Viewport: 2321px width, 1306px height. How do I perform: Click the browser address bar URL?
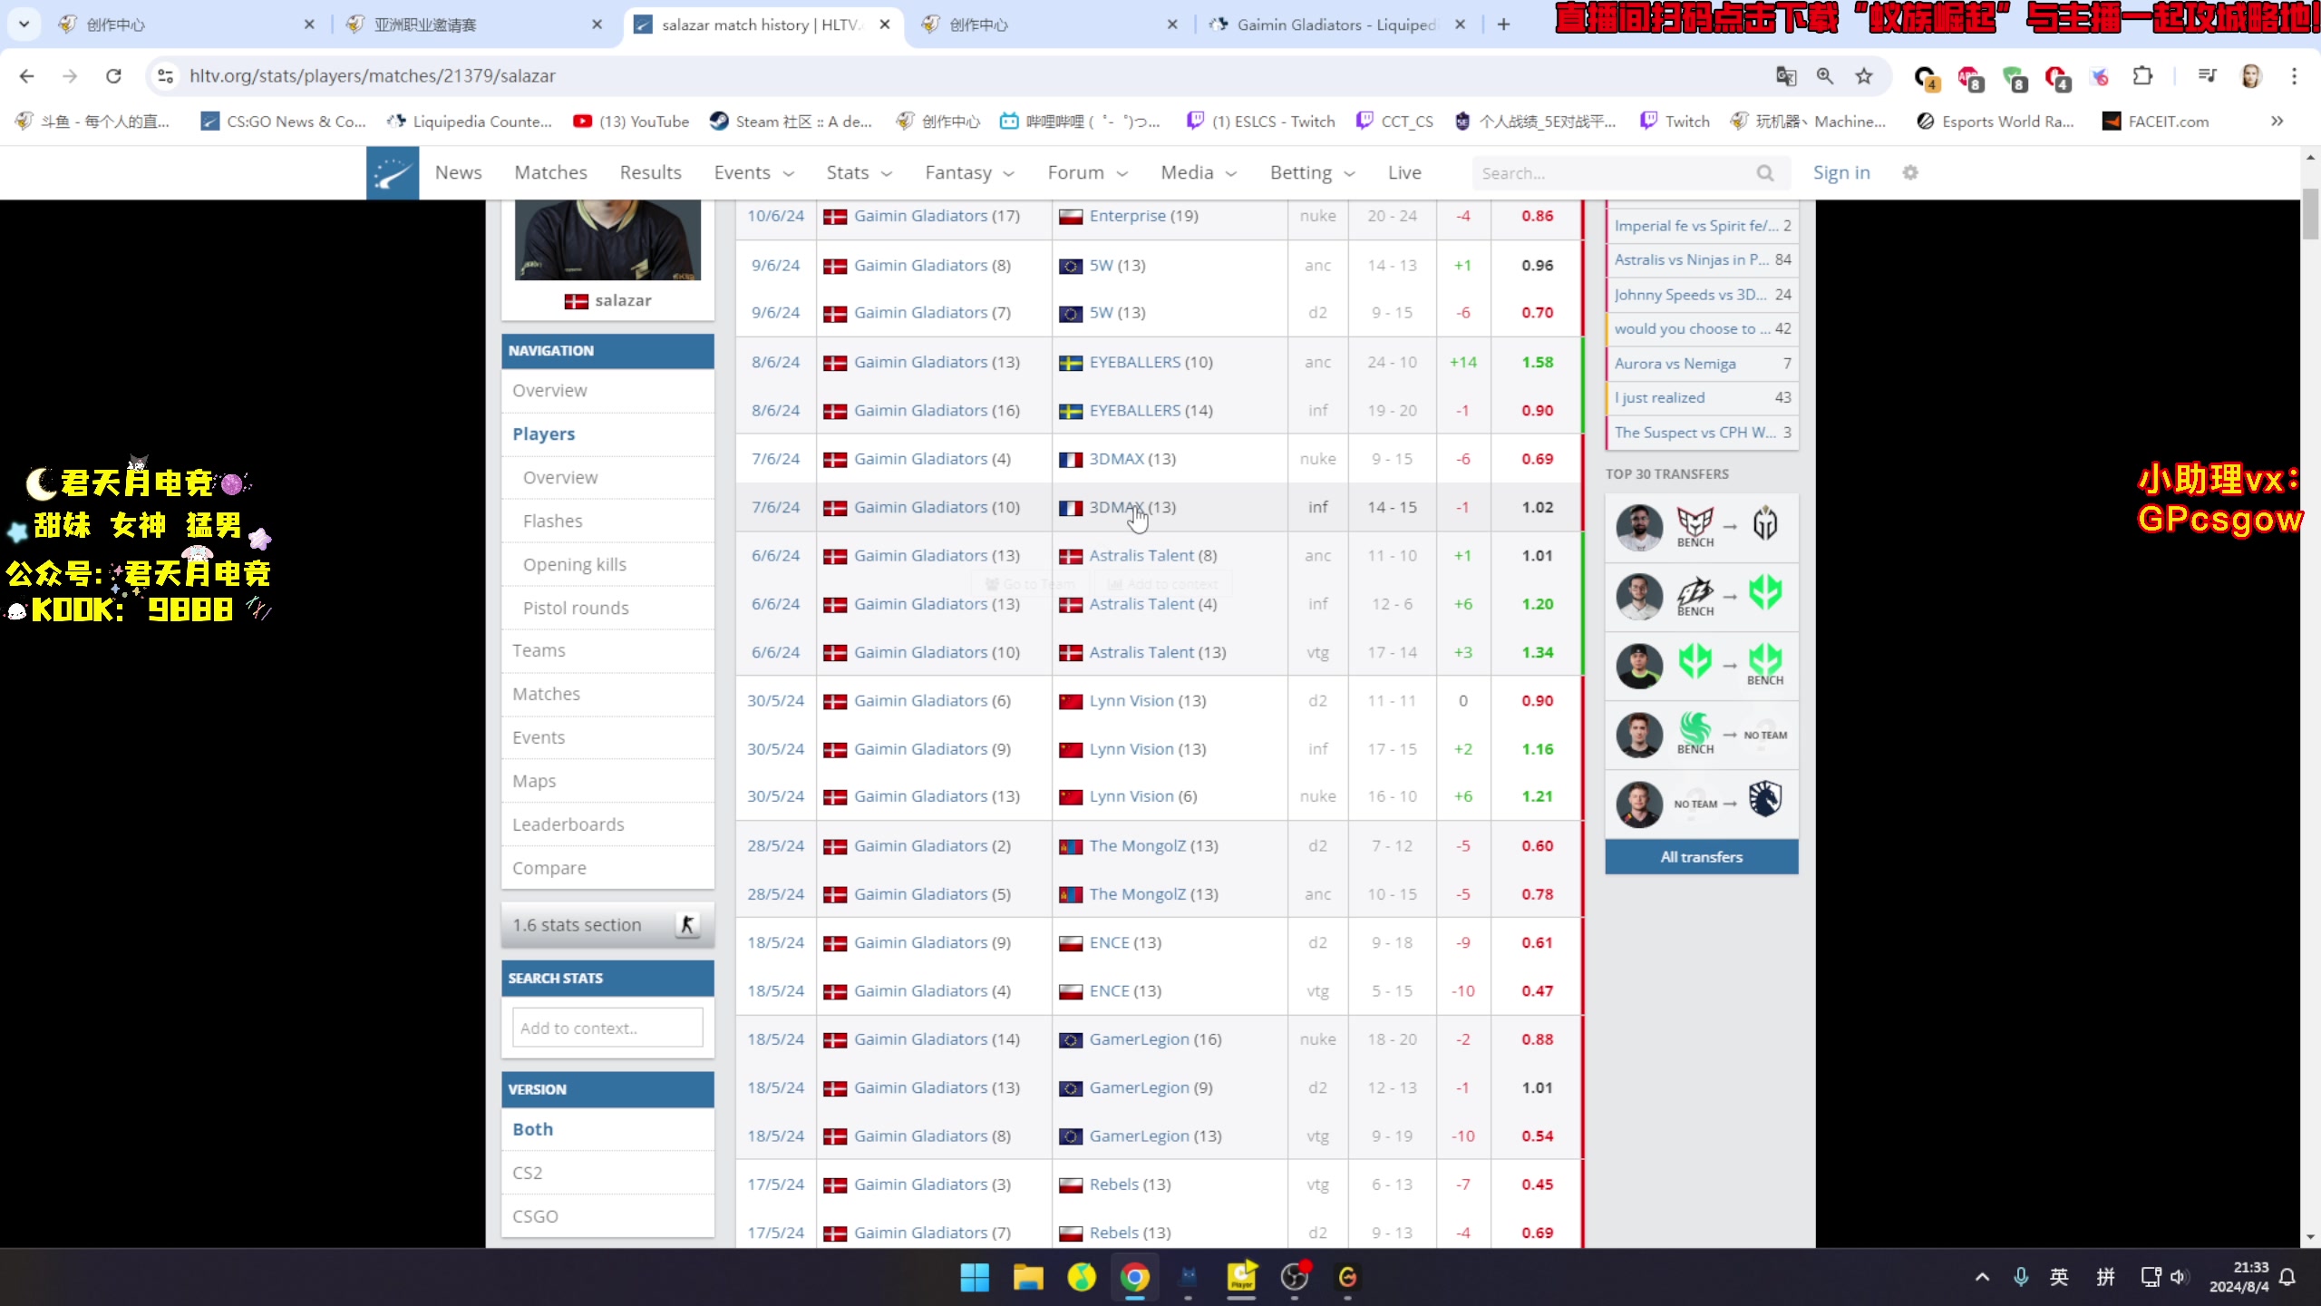pyautogui.click(x=372, y=76)
